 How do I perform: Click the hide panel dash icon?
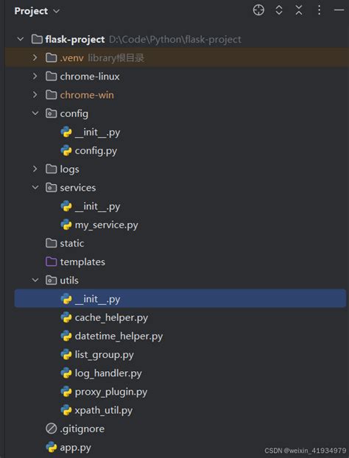click(339, 10)
